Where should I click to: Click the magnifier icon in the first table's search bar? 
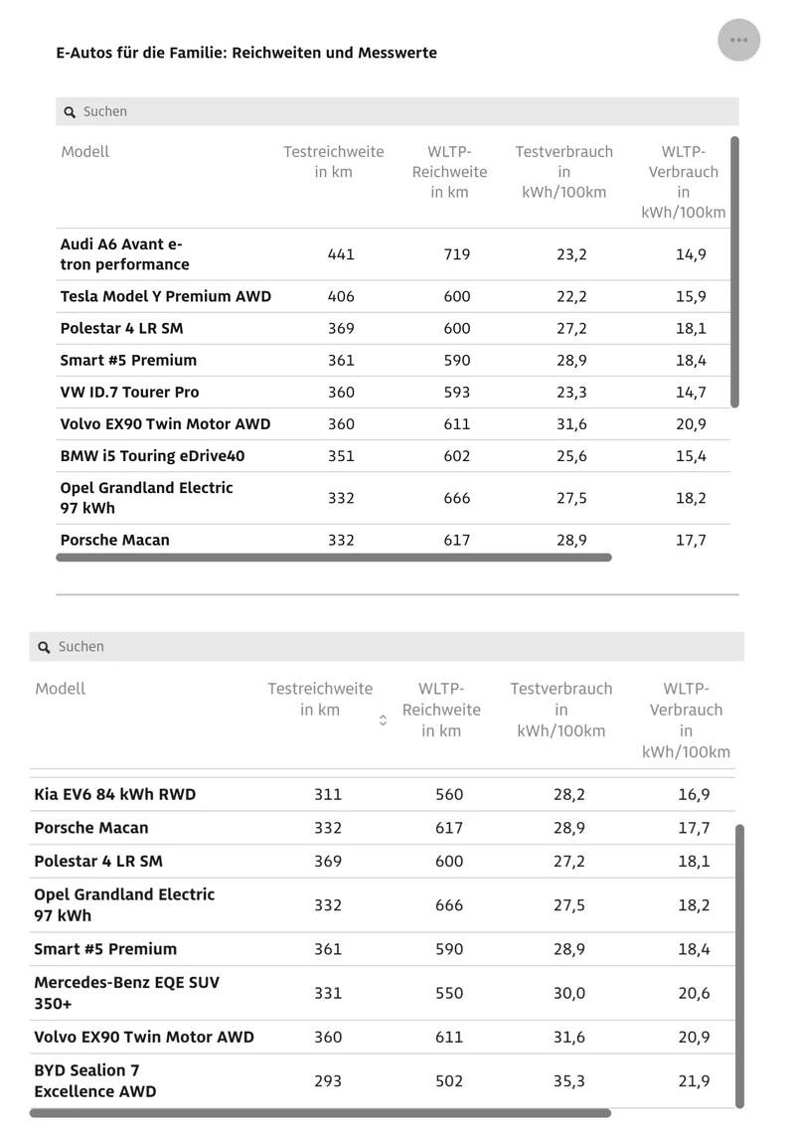(70, 112)
